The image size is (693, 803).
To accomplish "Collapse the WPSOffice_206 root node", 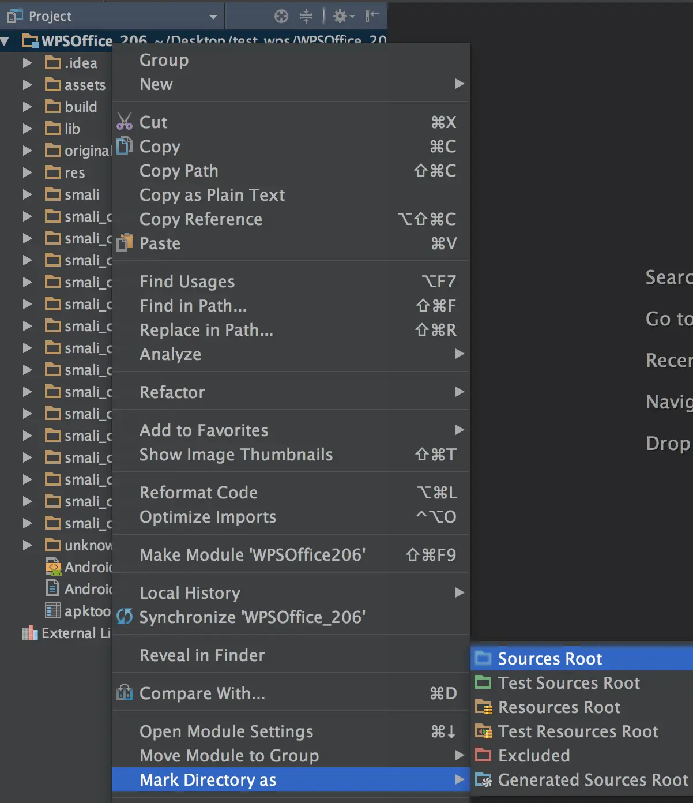I will coord(5,41).
